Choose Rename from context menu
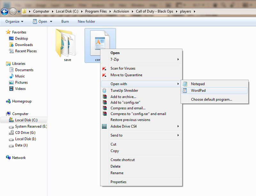Image resolution: width=256 pixels, height=196 pixels. 141,173
